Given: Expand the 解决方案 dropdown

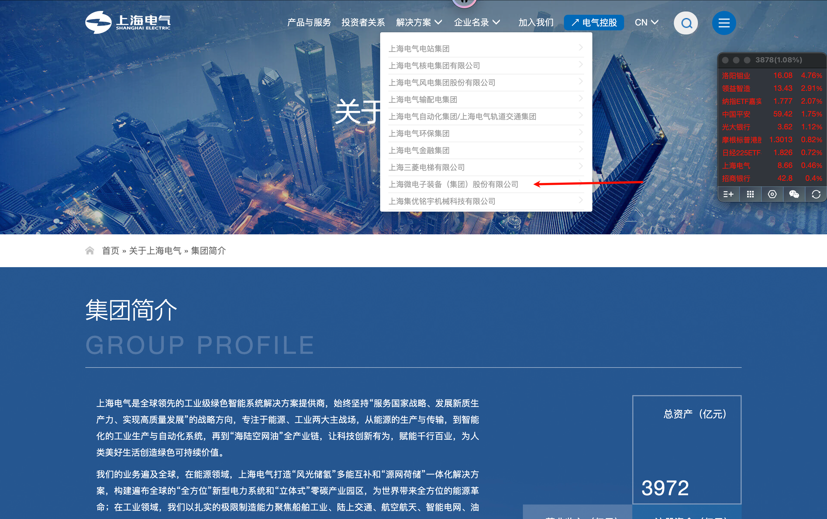Looking at the screenshot, I should [418, 23].
